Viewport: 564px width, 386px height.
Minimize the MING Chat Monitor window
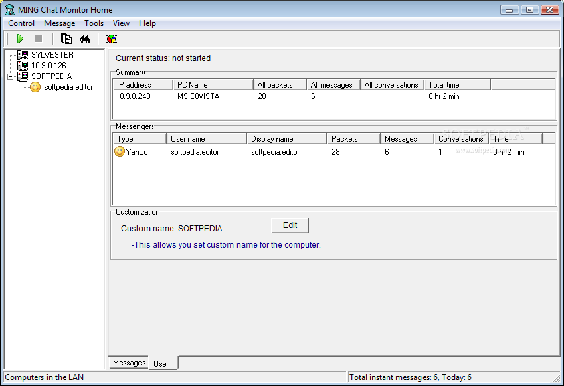point(510,10)
